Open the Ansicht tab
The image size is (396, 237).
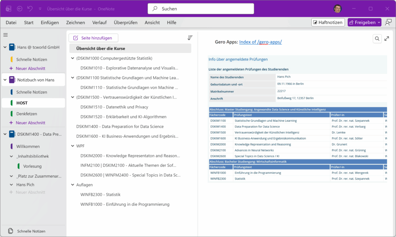[152, 22]
